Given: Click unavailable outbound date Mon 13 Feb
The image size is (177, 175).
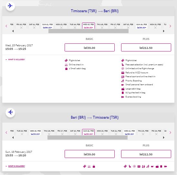Looking at the screenshot, I should click(61, 26).
